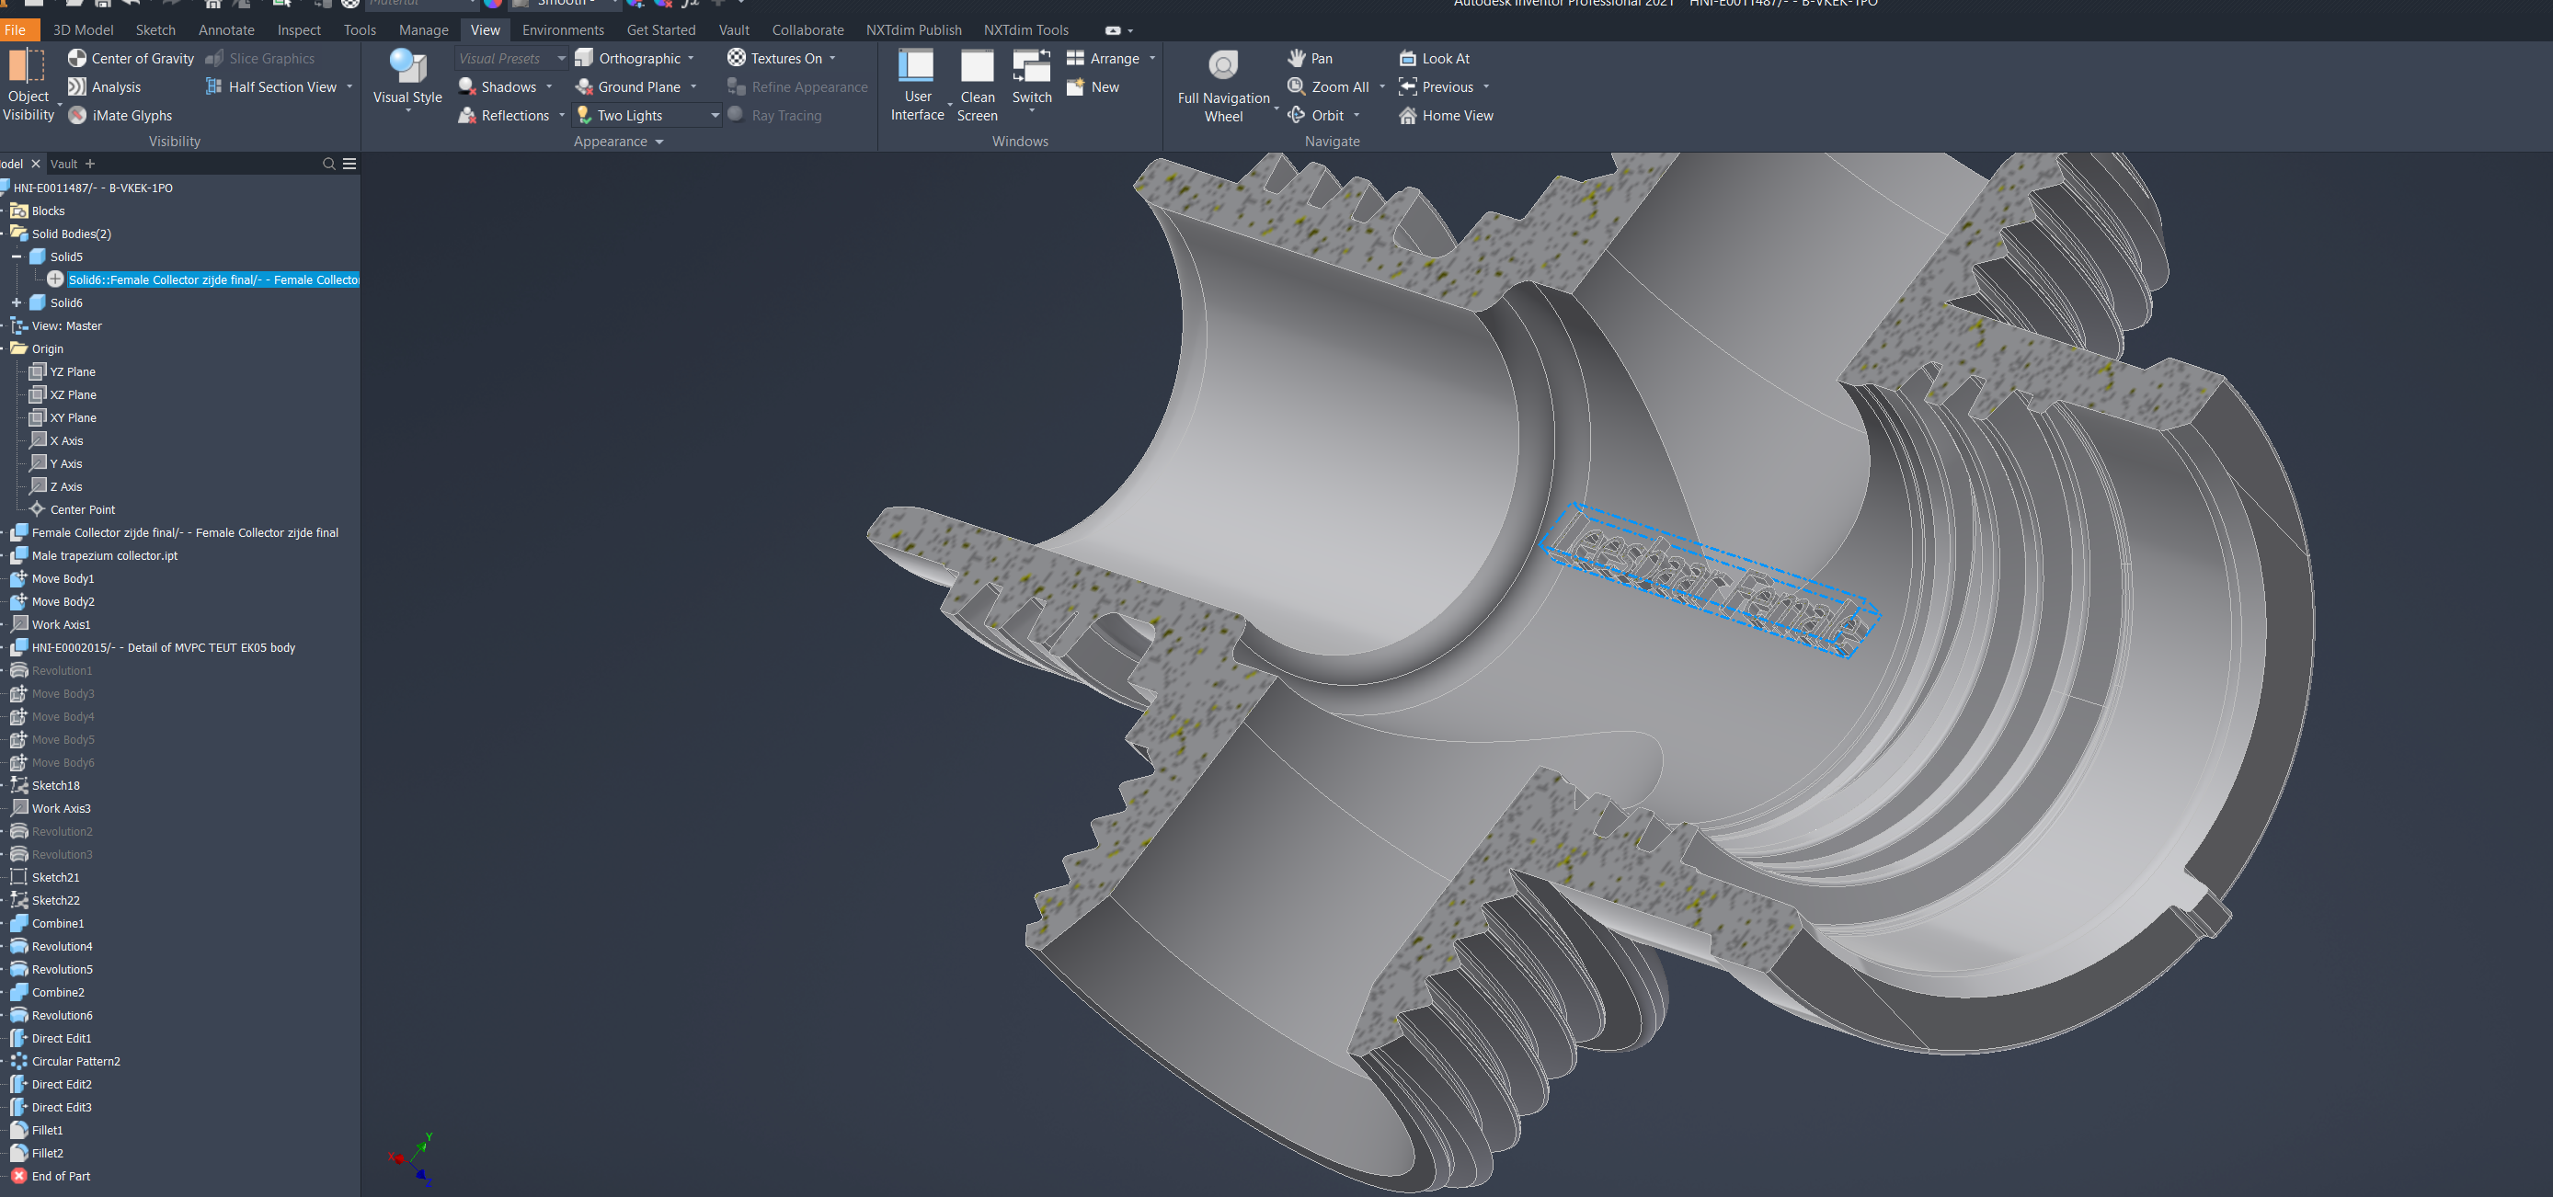
Task: Click the Zoom All tool
Action: (1333, 86)
